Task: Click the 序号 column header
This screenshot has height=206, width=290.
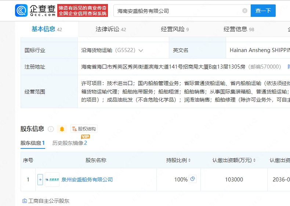Action: 28,160
